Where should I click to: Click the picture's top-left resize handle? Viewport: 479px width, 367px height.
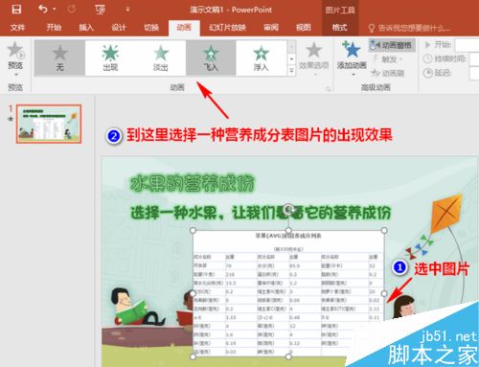point(193,230)
